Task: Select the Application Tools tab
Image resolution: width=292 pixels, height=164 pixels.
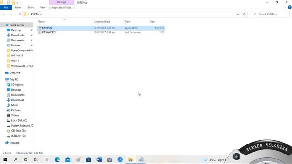Action: 62,7
